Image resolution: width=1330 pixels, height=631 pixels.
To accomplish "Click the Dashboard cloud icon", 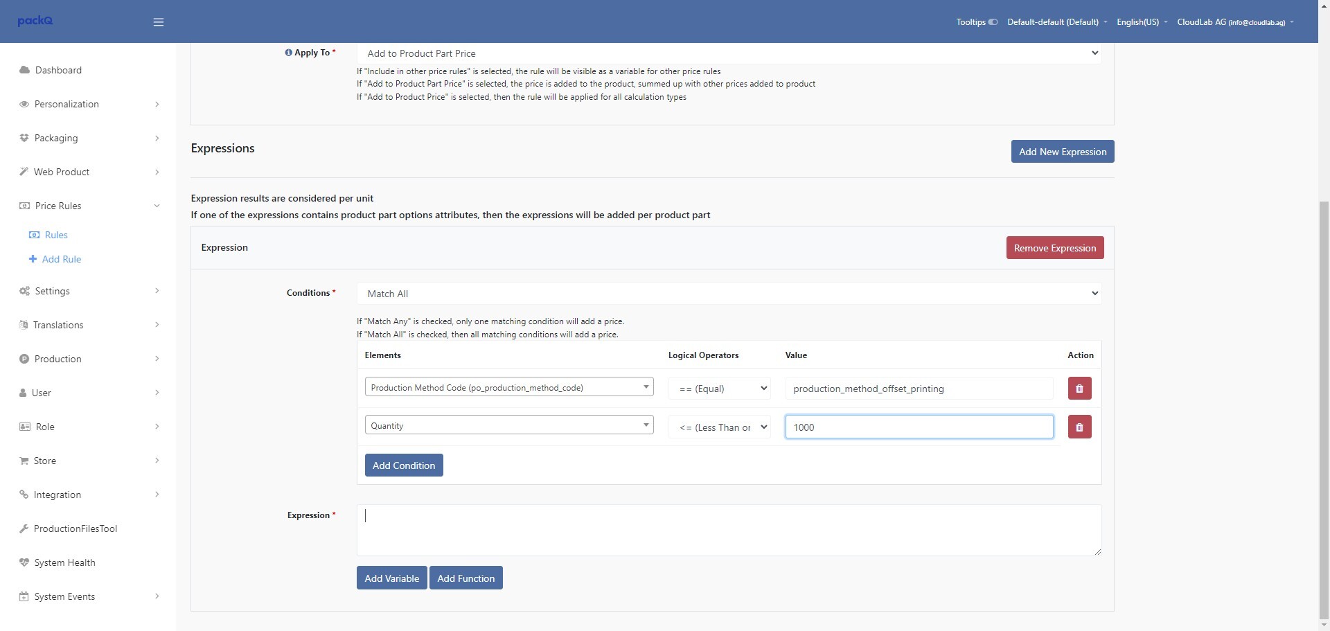I will tap(24, 70).
